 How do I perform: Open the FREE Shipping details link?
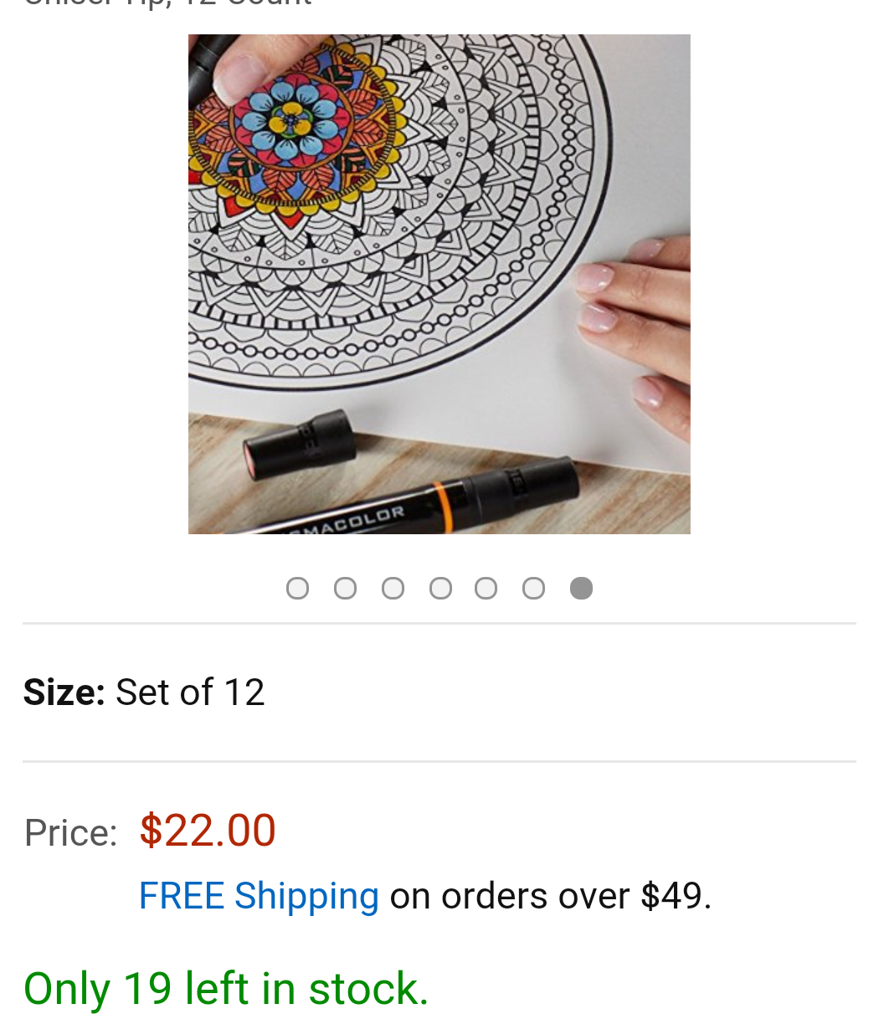click(259, 896)
